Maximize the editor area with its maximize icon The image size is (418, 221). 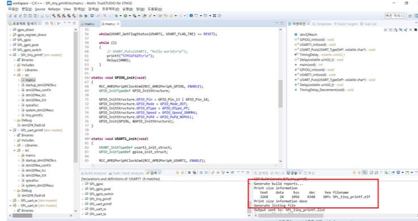pyautogui.click(x=282, y=23)
